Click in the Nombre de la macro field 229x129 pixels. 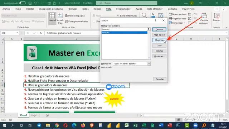pyautogui.click(x=124, y=29)
